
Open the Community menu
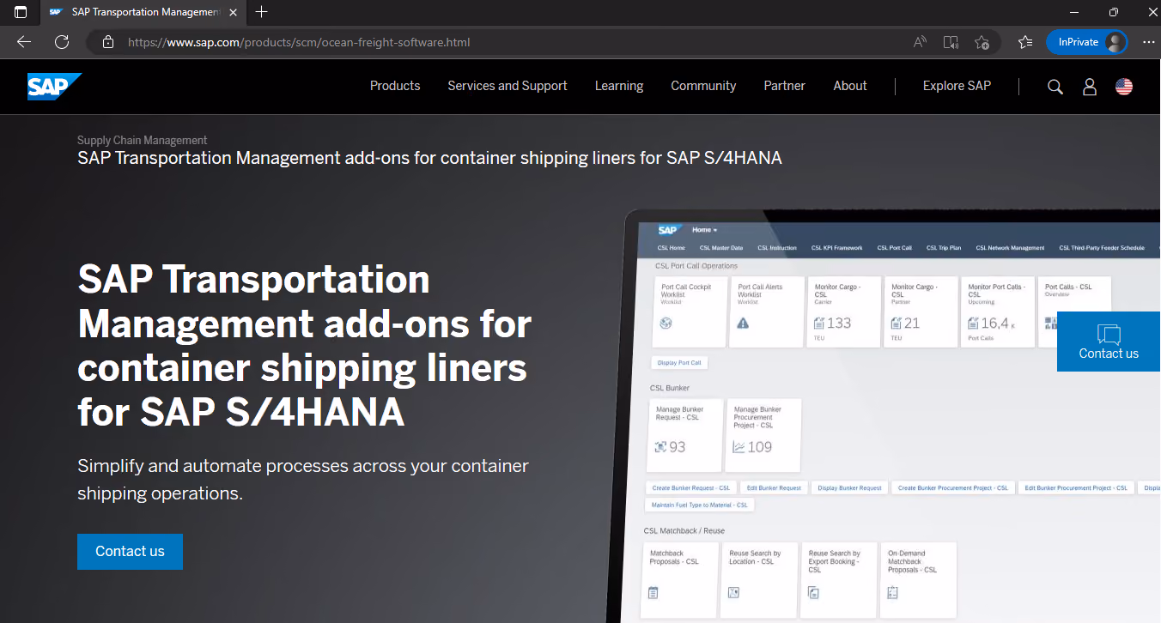pyautogui.click(x=703, y=86)
